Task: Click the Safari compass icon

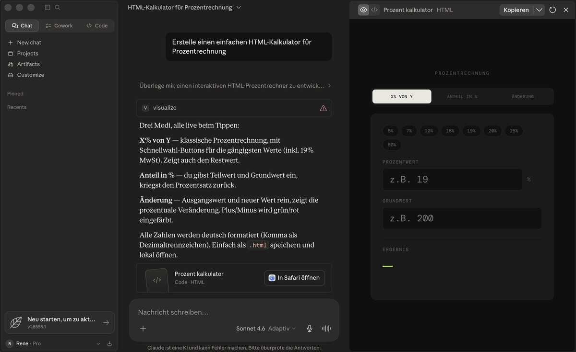Action: [272, 278]
